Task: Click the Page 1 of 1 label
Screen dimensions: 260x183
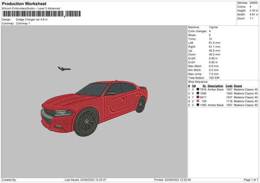Action: 251,180
